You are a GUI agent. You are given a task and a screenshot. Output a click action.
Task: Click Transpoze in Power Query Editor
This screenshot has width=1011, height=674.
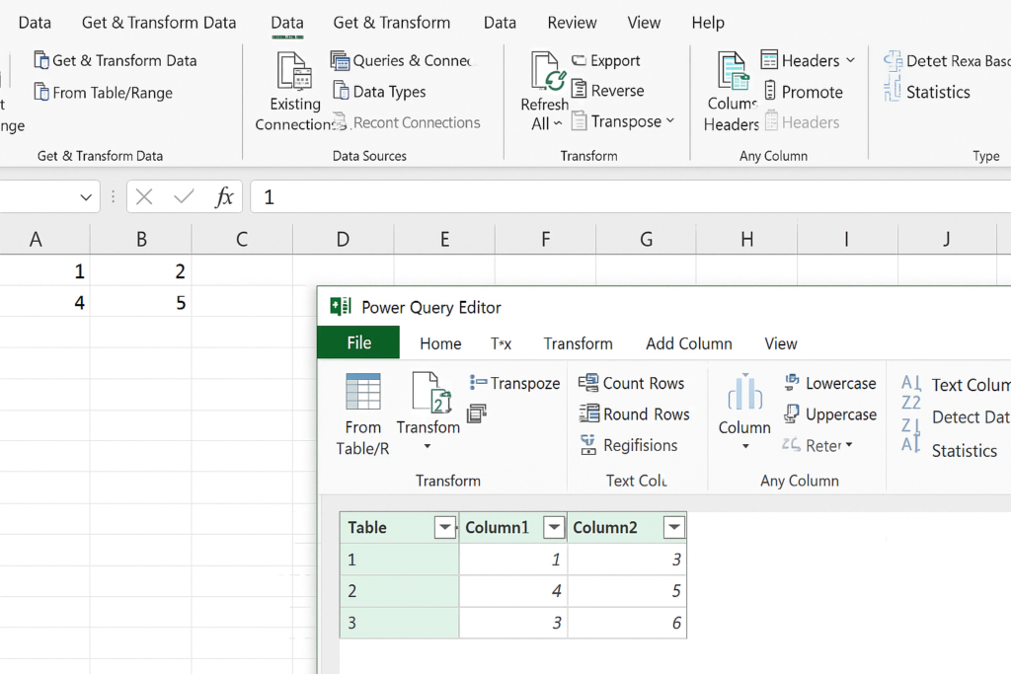click(514, 383)
